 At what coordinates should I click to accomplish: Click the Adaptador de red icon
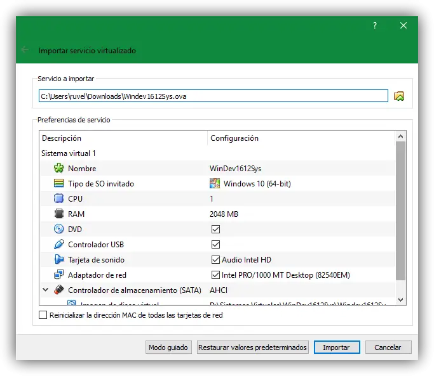[x=58, y=275]
